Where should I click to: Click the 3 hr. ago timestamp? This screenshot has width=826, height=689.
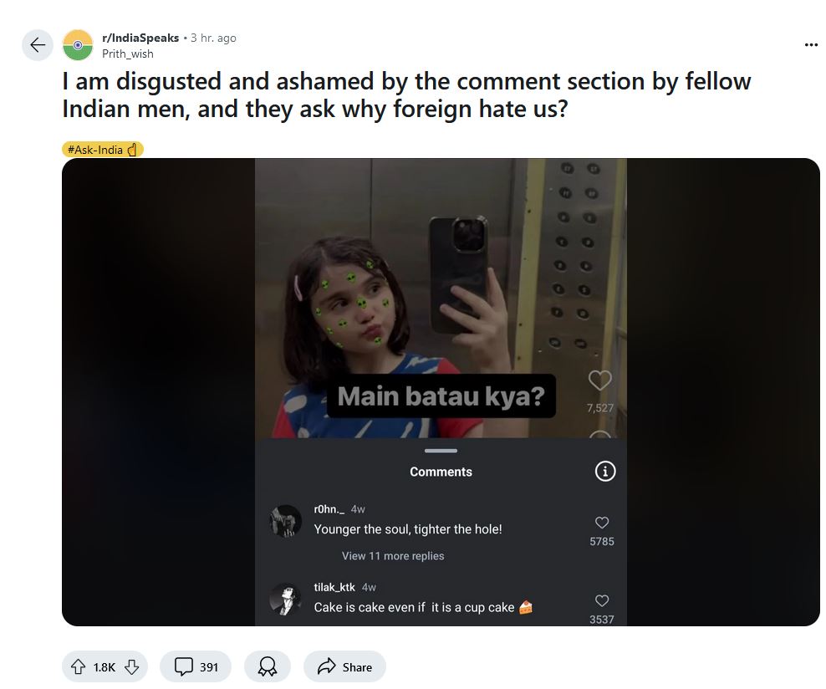[213, 38]
